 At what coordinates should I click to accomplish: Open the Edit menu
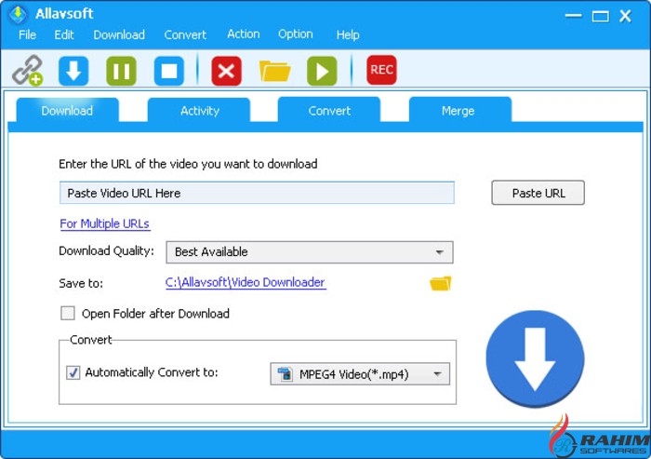click(x=64, y=34)
